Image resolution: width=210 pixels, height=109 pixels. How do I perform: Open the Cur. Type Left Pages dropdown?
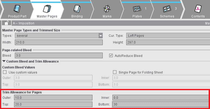tap(168, 35)
